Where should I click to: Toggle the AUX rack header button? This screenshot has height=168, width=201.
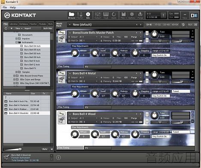(190, 25)
